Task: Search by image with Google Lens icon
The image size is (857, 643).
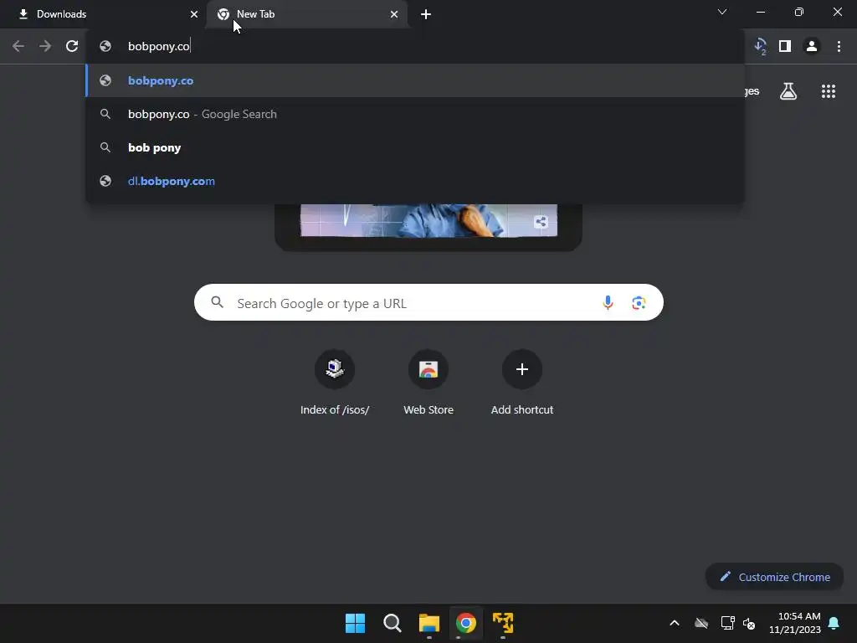Action: pos(639,302)
